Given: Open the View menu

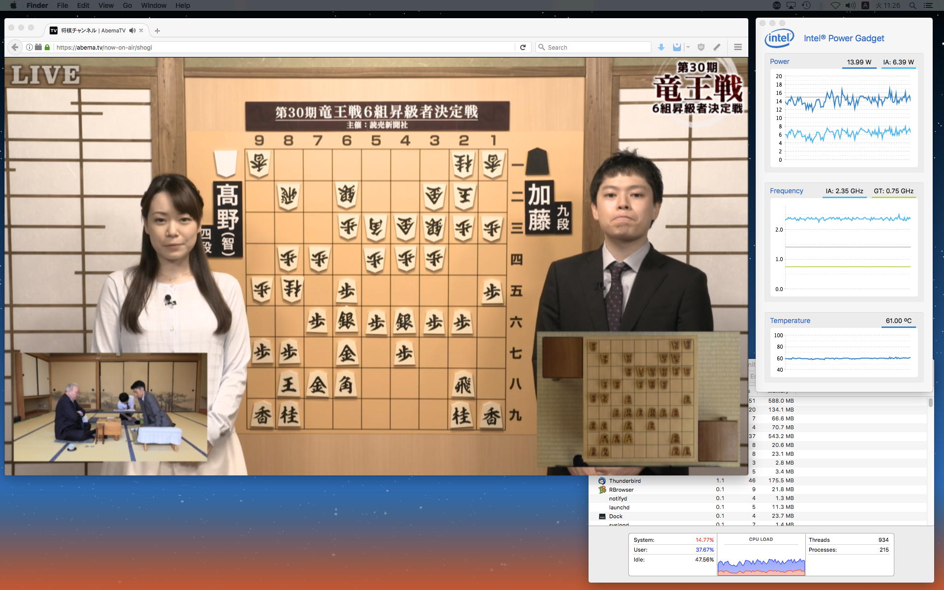Looking at the screenshot, I should pyautogui.click(x=106, y=5).
